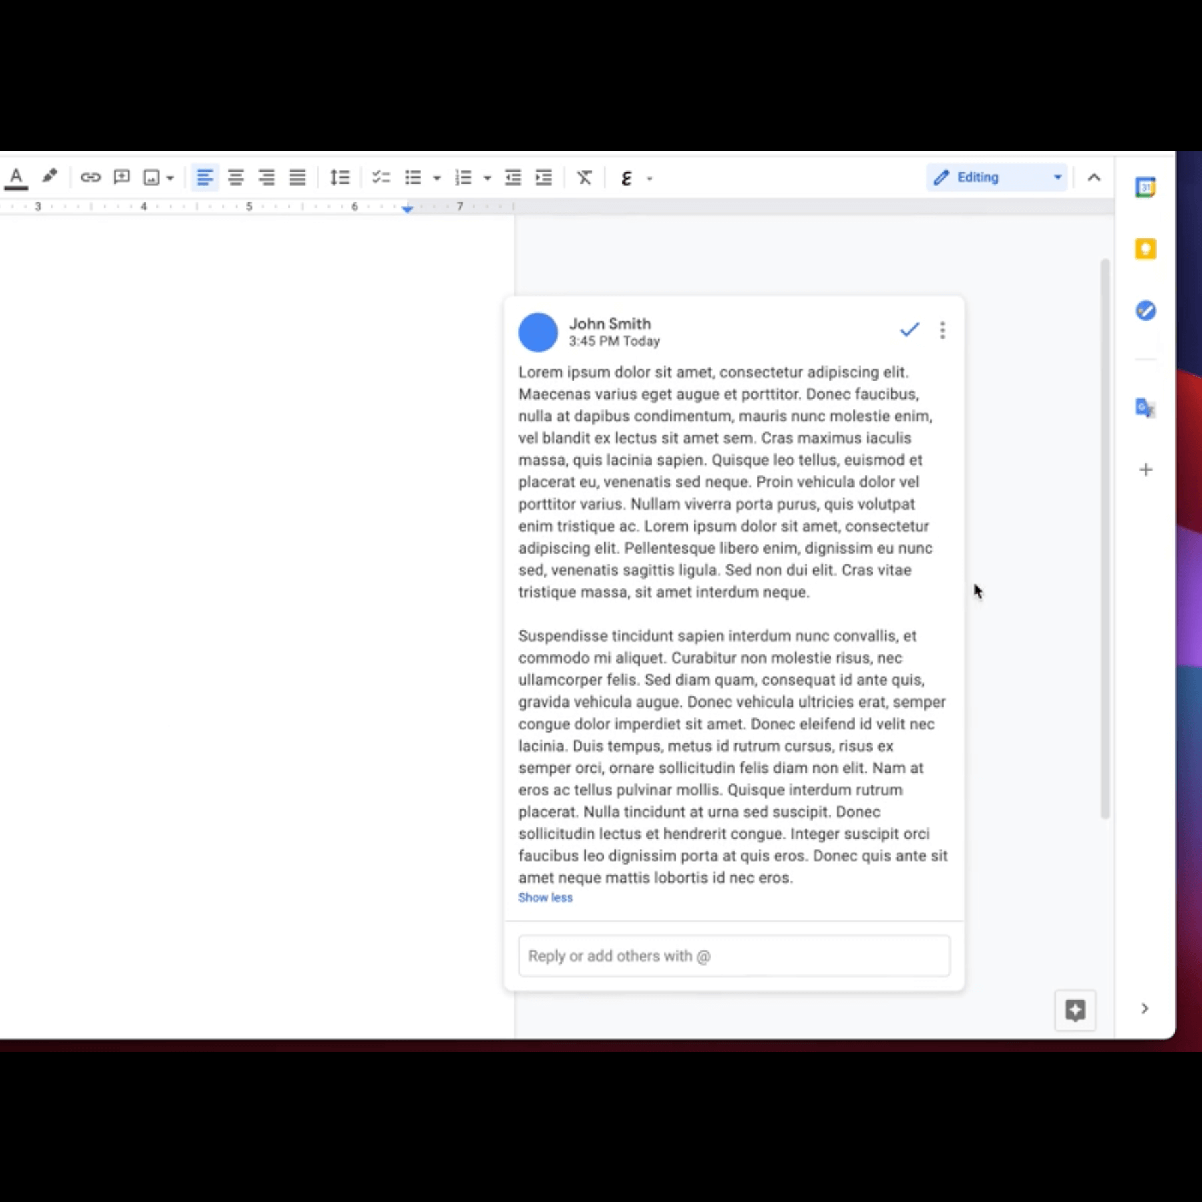Adjust line and paragraph spacing
Viewport: 1202px width, 1202px height.
(340, 177)
